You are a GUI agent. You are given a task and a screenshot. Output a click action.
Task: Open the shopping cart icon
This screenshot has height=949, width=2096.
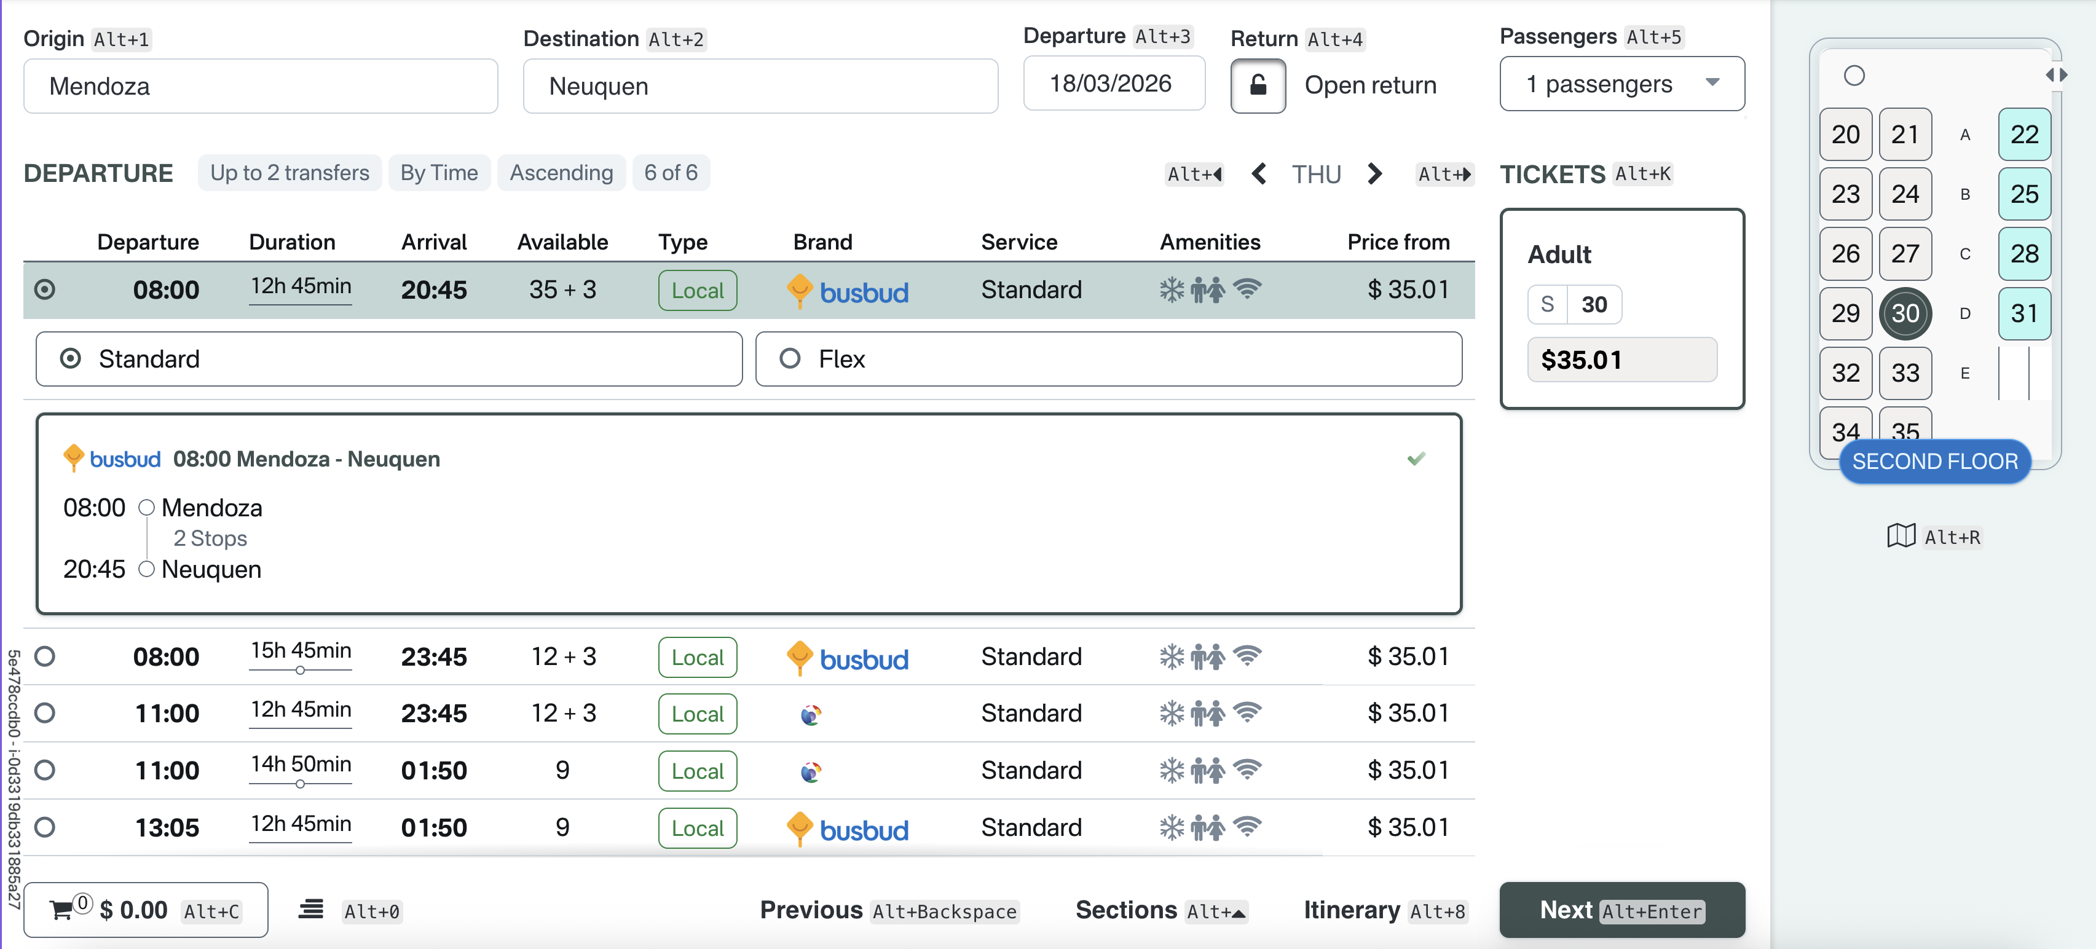(x=62, y=909)
